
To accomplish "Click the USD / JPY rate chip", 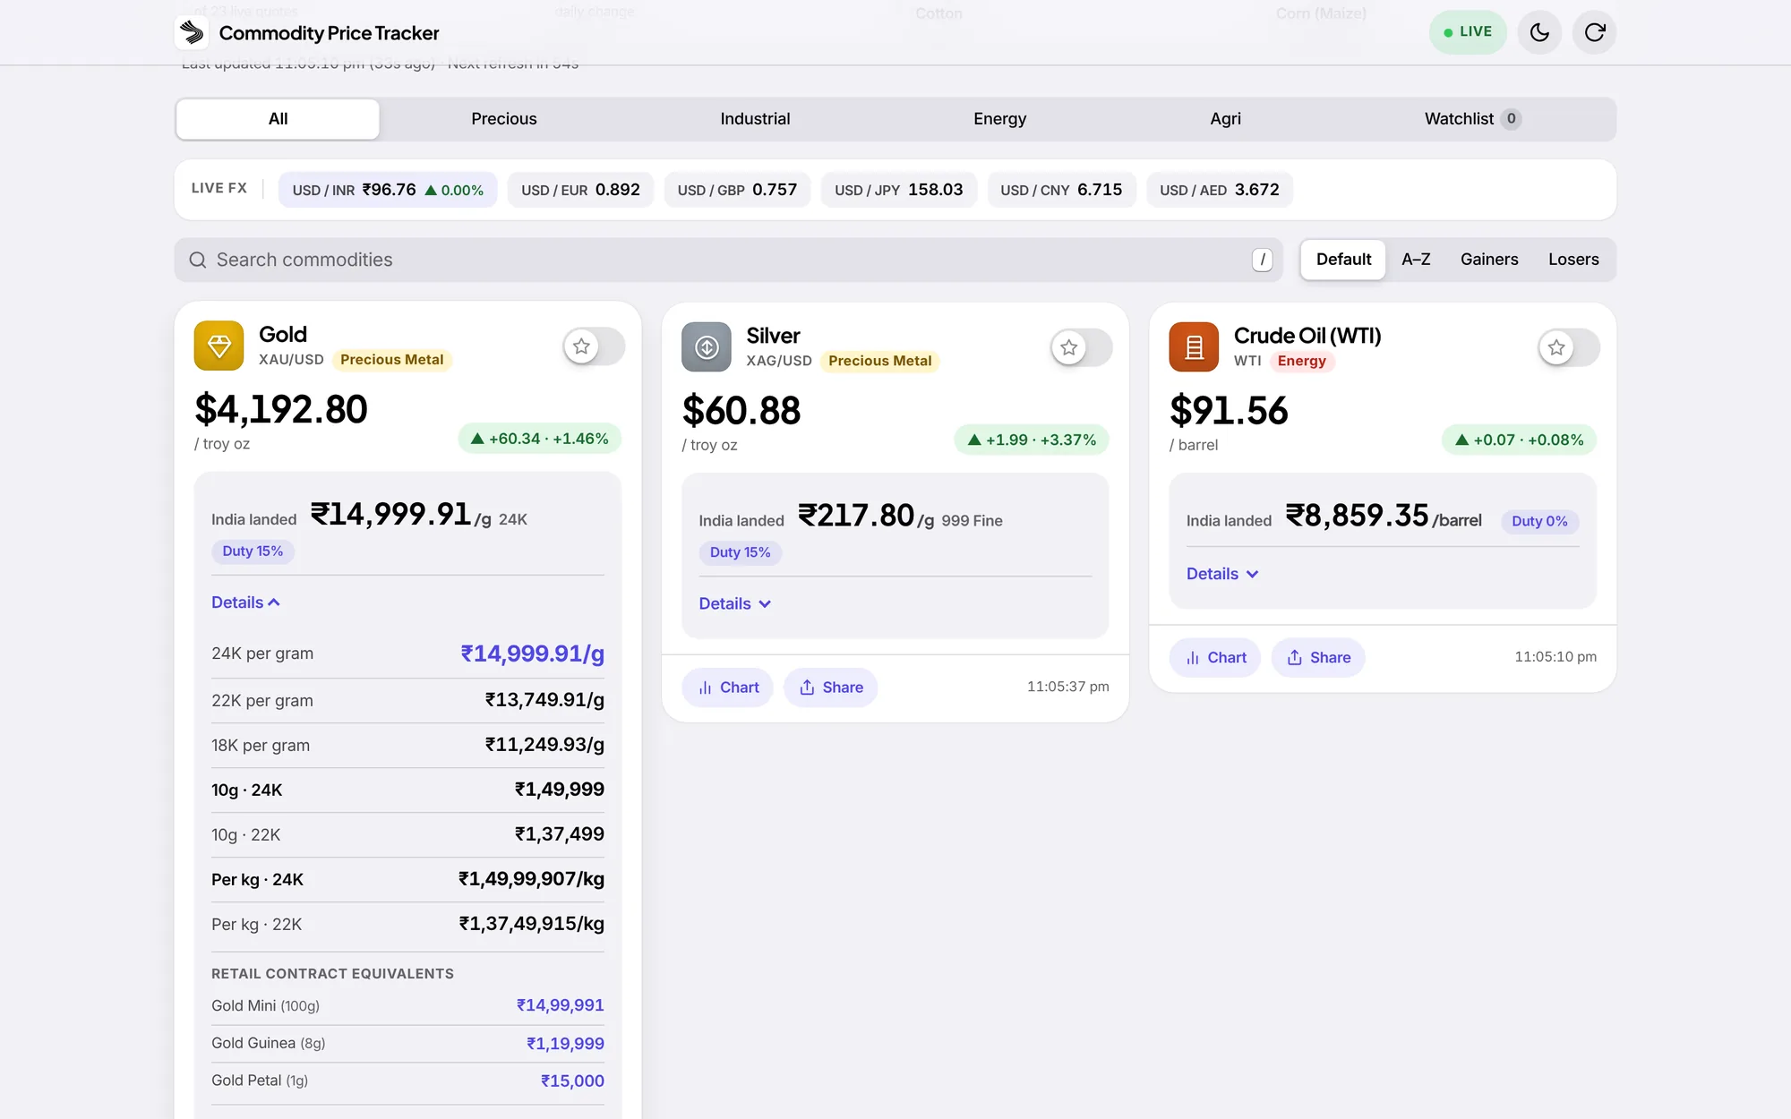I will coord(899,190).
